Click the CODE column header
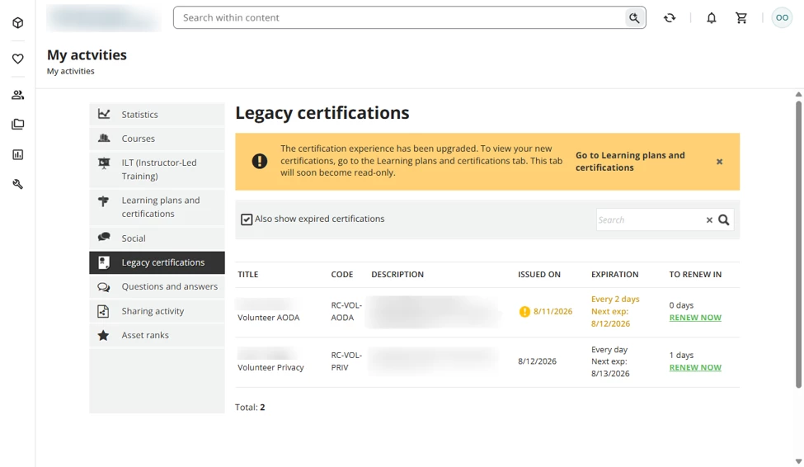The height and width of the screenshot is (467, 804). point(342,275)
